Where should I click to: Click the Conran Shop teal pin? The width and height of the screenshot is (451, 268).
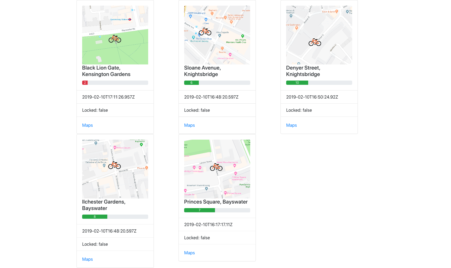[x=193, y=38]
